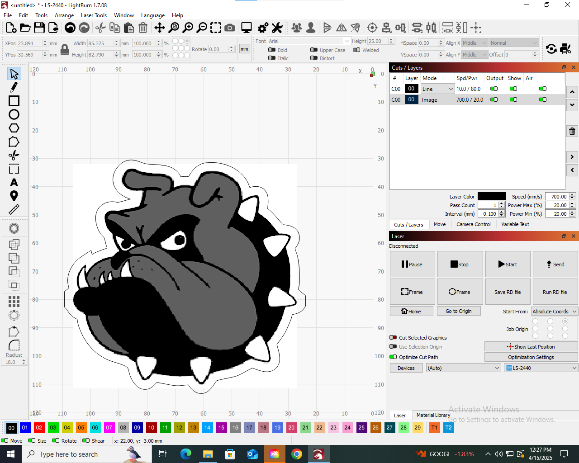Switch to the Material Library tab
Screen dimensions: 579x463
pyautogui.click(x=433, y=415)
